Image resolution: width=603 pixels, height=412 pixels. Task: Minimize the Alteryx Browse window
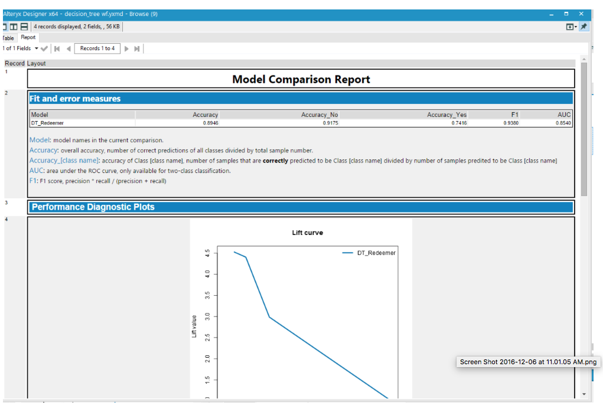(552, 14)
